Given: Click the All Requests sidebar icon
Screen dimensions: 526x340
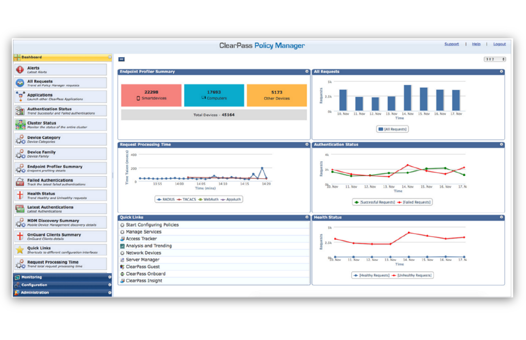Looking at the screenshot, I should click(x=20, y=83).
